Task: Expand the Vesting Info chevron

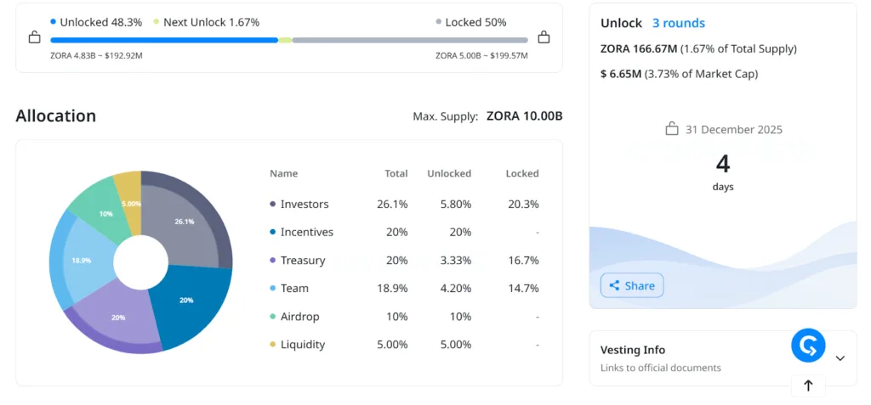Action: (840, 358)
